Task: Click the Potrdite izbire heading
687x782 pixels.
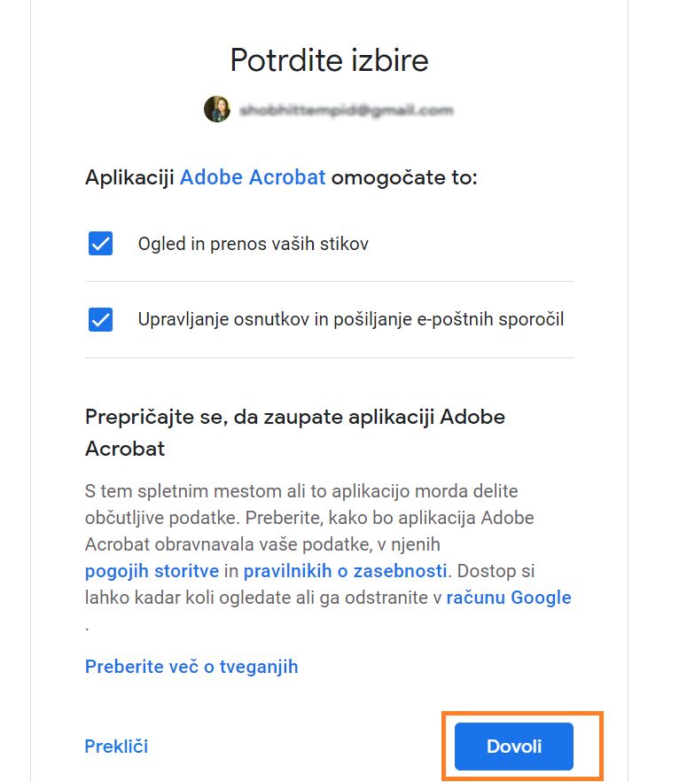Action: [x=328, y=59]
